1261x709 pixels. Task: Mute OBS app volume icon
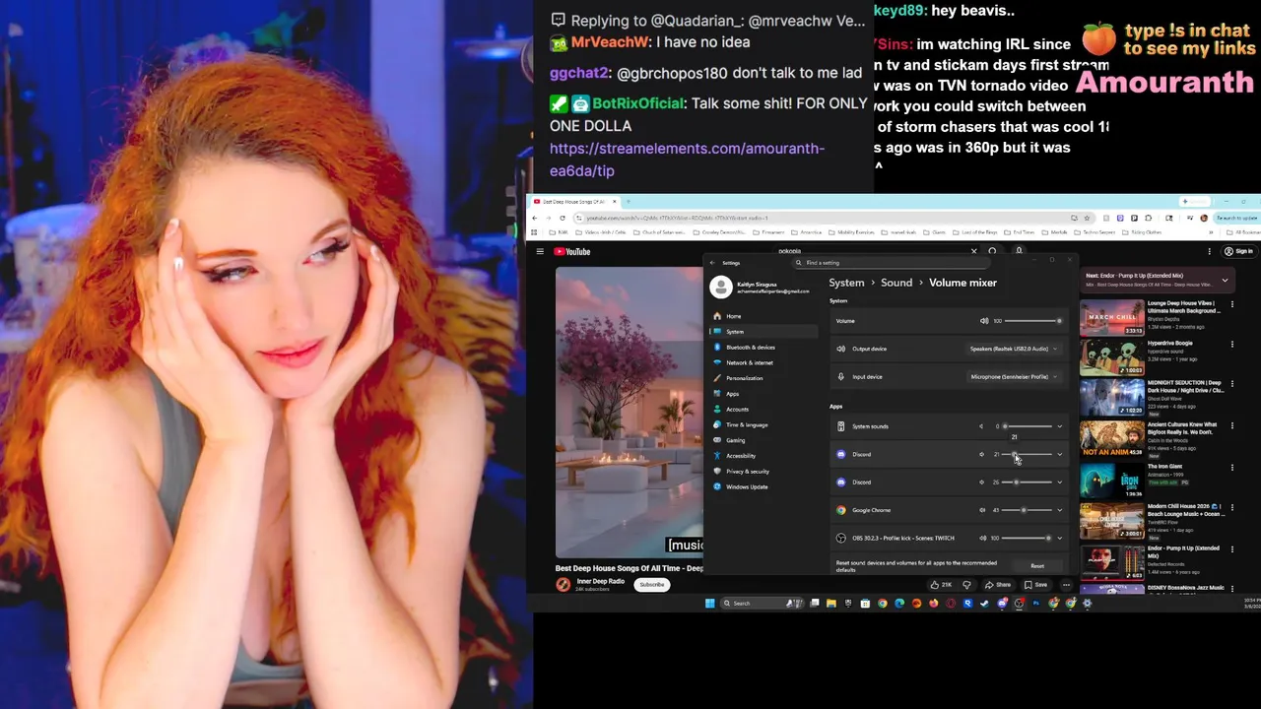pyautogui.click(x=981, y=538)
